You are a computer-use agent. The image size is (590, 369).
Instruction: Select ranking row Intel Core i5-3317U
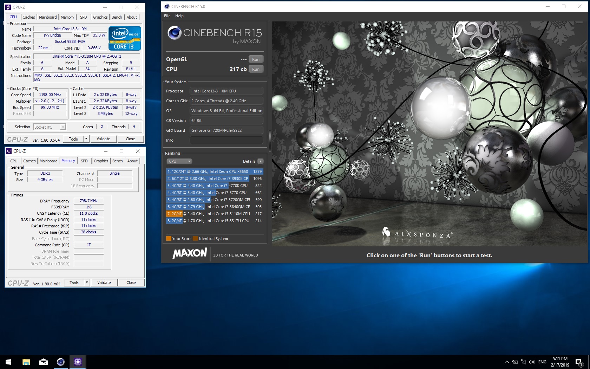(x=215, y=221)
